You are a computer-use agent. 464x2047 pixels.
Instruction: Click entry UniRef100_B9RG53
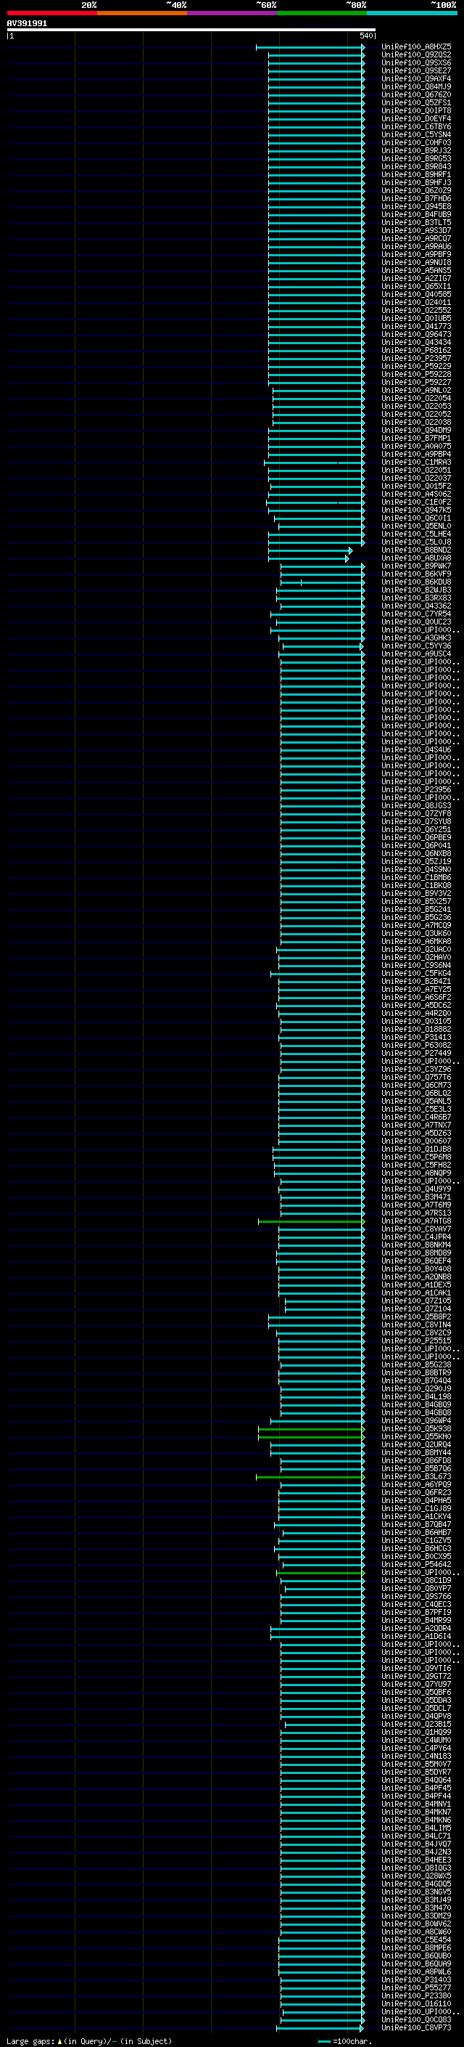(x=416, y=158)
